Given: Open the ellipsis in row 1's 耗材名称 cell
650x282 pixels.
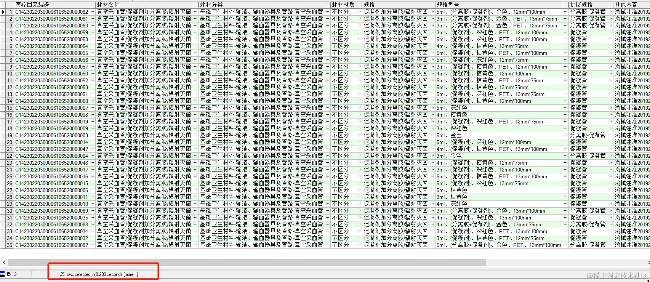Looking at the screenshot, I should point(196,12).
